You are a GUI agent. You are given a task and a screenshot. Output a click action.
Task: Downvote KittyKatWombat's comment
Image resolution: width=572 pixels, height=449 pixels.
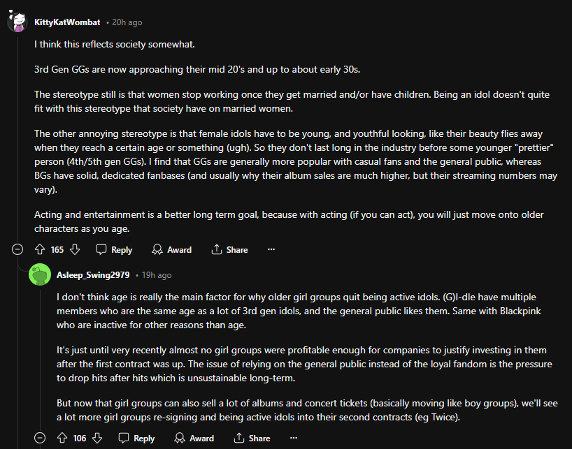coord(75,249)
